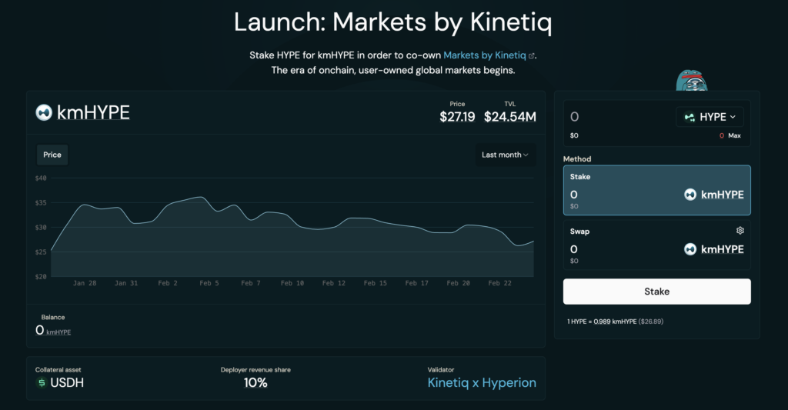Click the kmHYPE icon in the Swap row
Screen dimensions: 788x410
click(690, 249)
